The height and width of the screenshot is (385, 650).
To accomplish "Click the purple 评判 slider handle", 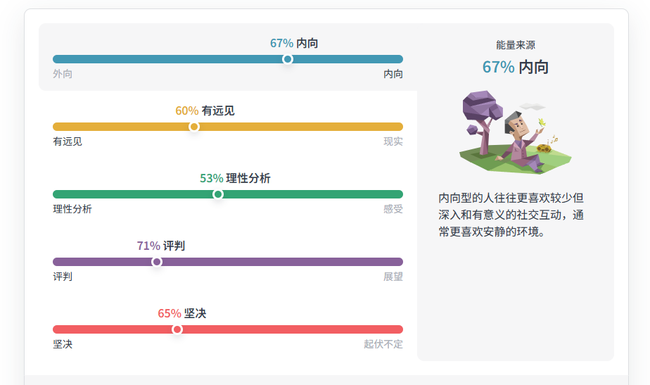I will click(157, 262).
